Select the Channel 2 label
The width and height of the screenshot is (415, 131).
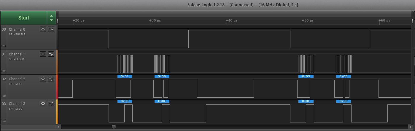[x=17, y=79]
